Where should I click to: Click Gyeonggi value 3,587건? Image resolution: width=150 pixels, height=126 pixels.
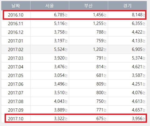[138, 75]
